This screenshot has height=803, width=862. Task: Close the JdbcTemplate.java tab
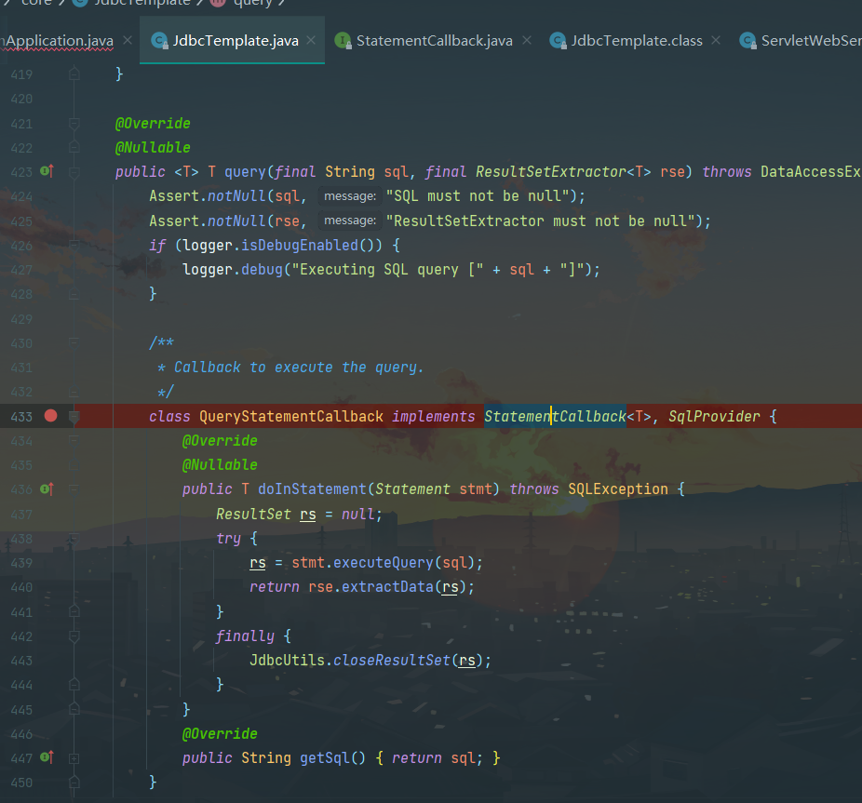click(311, 40)
